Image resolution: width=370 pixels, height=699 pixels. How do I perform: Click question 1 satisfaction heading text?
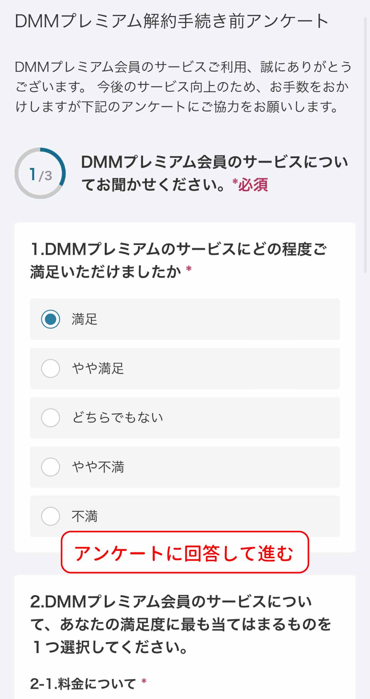tap(178, 260)
